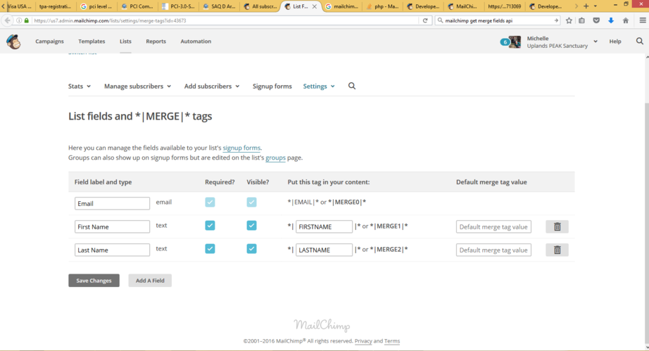Open the Terms footer link
The width and height of the screenshot is (649, 351).
click(392, 341)
